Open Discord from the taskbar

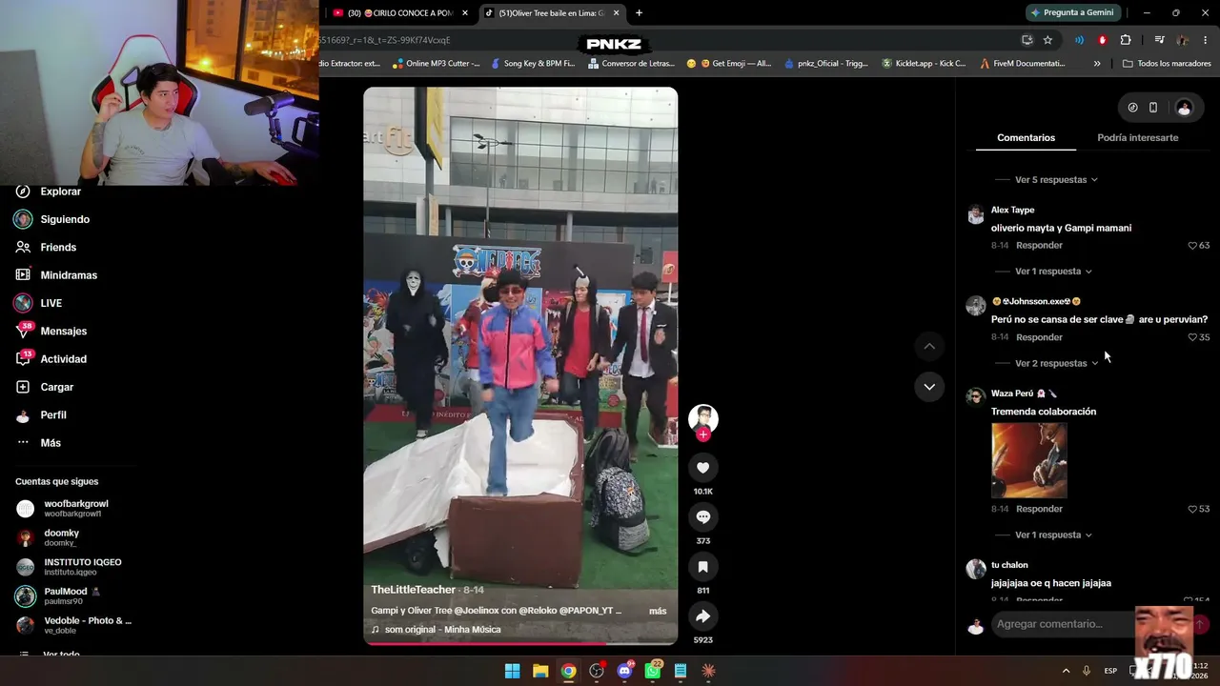(624, 671)
